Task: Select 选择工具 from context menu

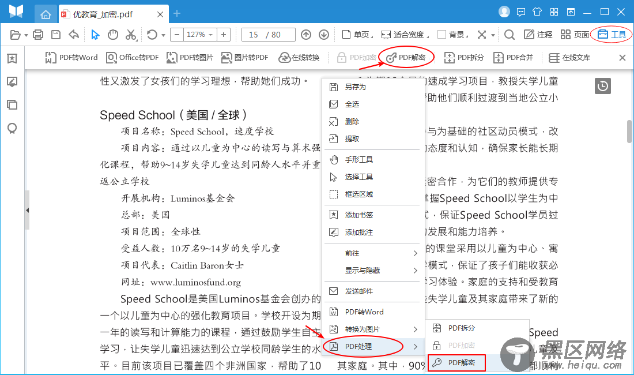Action: point(373,177)
